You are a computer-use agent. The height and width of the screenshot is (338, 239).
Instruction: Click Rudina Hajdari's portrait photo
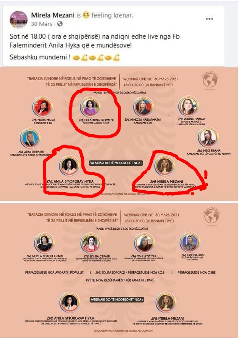click(x=188, y=106)
